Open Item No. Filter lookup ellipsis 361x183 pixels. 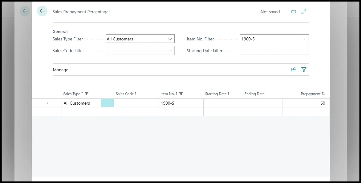[x=304, y=39]
